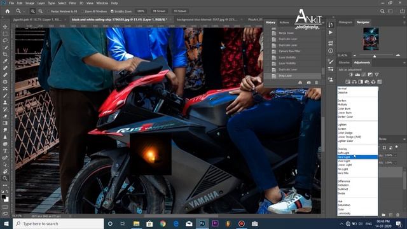Viewport: 407px width, 229px height.
Task: Open the Actions play icon in the collapsed dock
Action: [331, 32]
